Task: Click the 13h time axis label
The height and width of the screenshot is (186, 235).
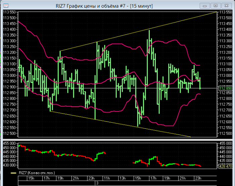Action: click(123, 178)
